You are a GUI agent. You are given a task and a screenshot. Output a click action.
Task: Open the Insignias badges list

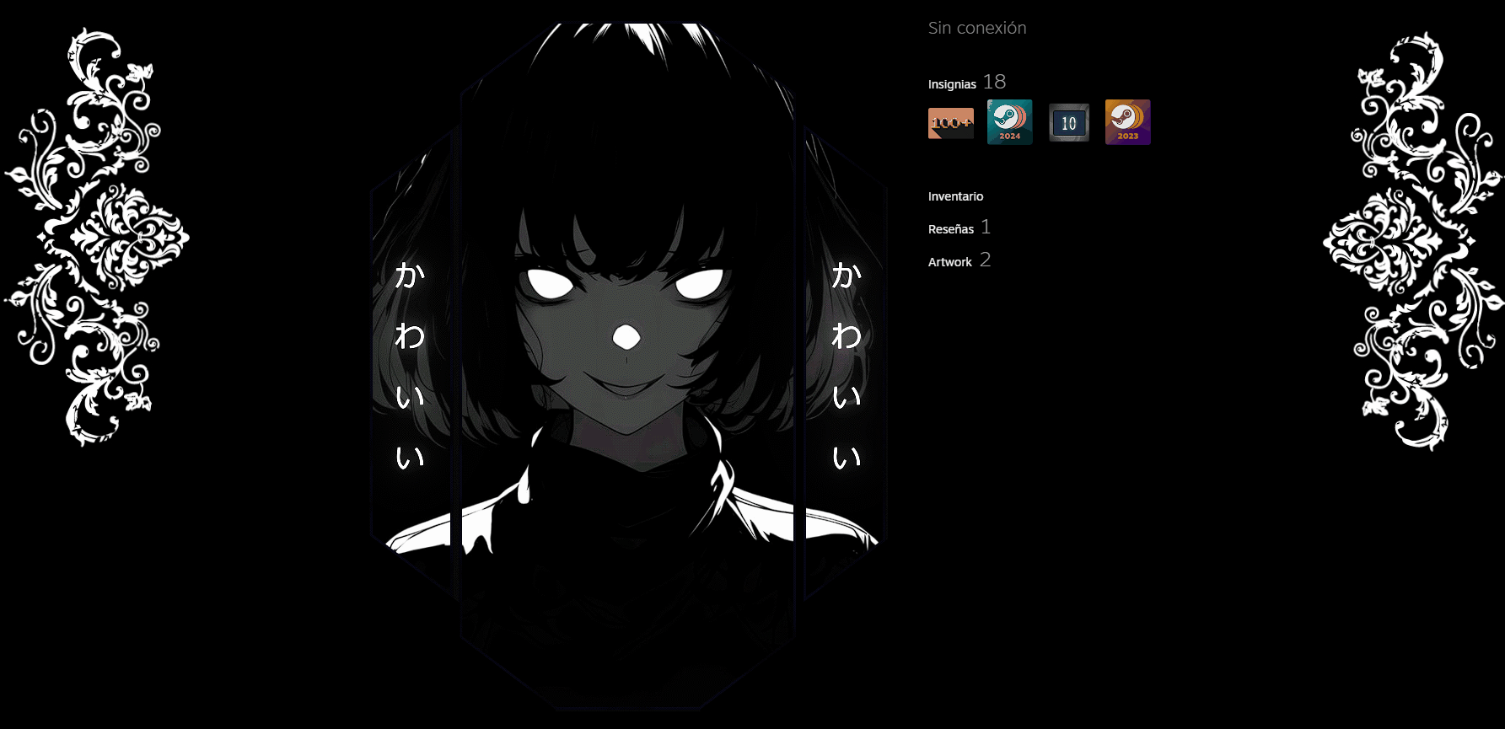pos(952,84)
